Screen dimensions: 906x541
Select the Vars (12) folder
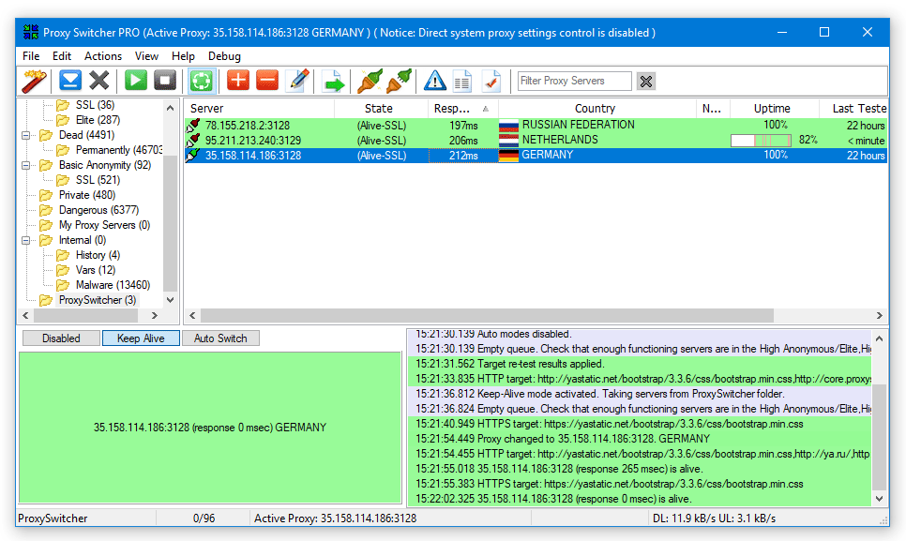(96, 270)
